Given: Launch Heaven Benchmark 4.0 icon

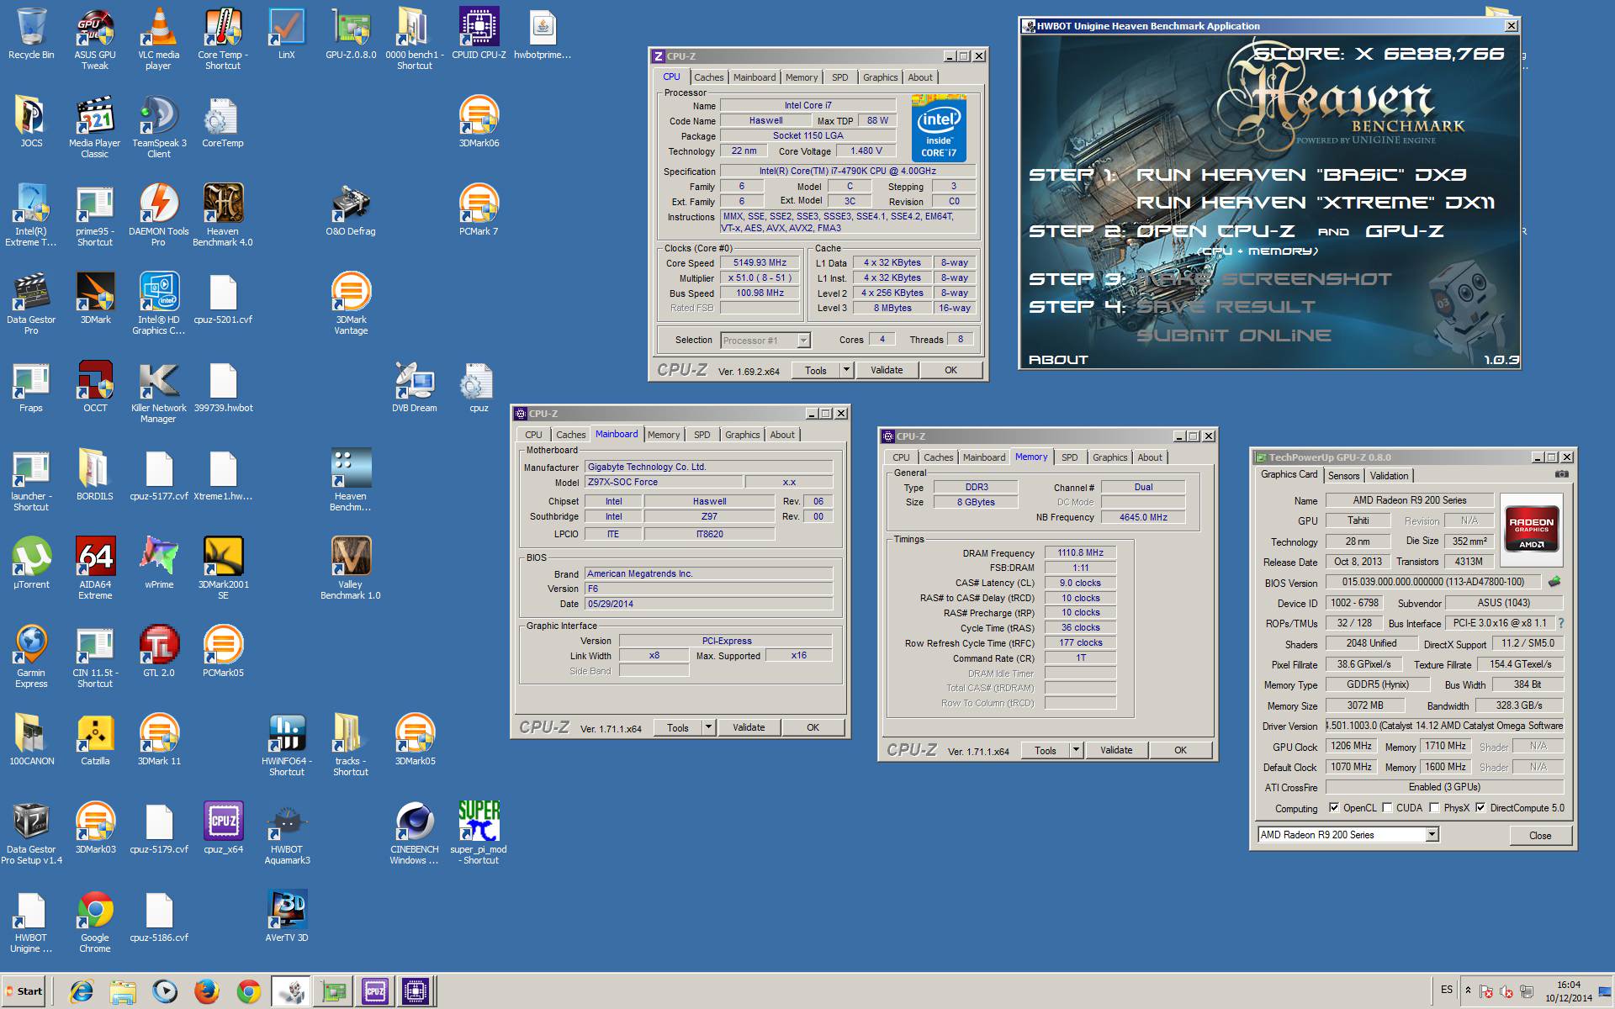Looking at the screenshot, I should (x=223, y=214).
